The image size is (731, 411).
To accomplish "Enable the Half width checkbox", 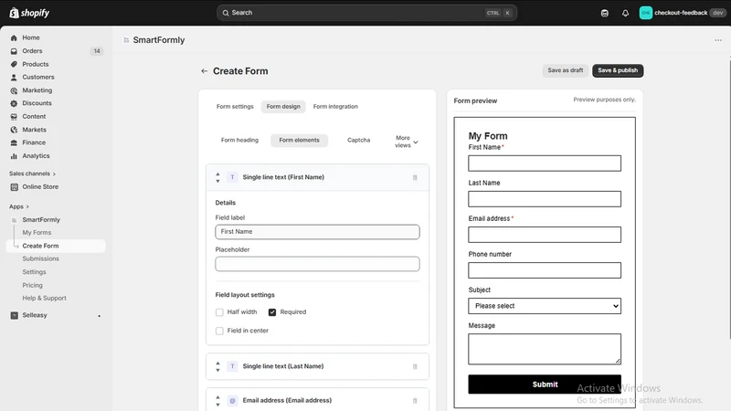I will tap(219, 312).
